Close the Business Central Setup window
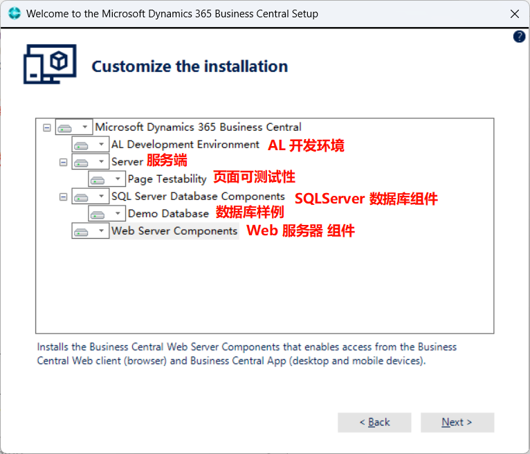The image size is (530, 454). [x=515, y=14]
